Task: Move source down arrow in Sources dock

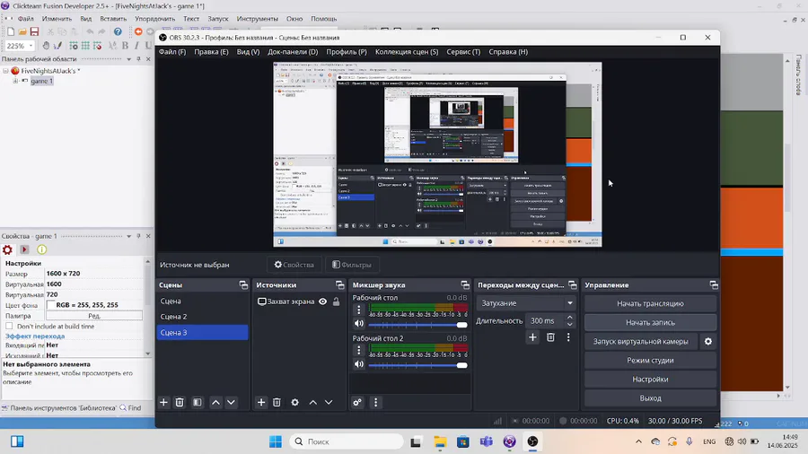Action: (329, 403)
